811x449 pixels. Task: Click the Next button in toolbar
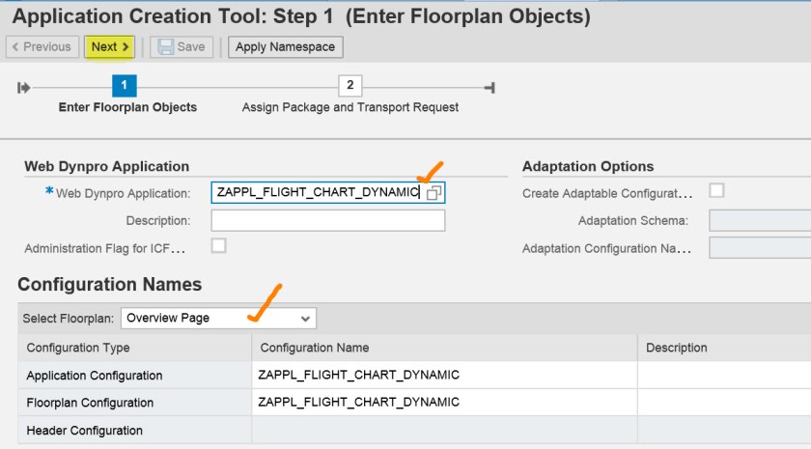coord(110,46)
